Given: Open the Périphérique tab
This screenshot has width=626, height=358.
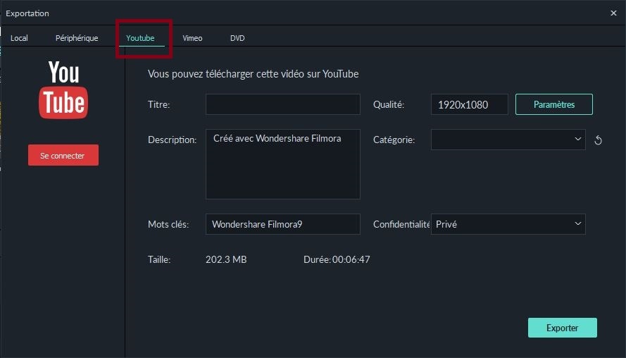Looking at the screenshot, I should [77, 38].
